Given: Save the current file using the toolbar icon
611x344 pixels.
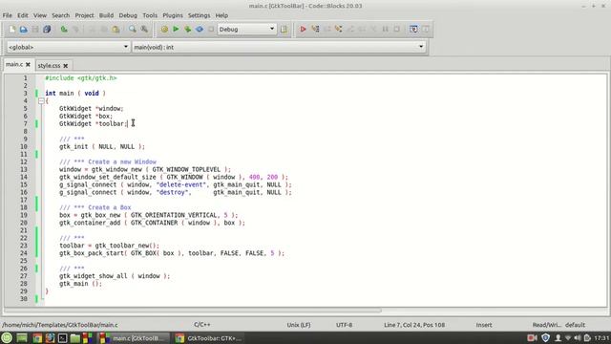Looking at the screenshot, I should click(x=35, y=30).
